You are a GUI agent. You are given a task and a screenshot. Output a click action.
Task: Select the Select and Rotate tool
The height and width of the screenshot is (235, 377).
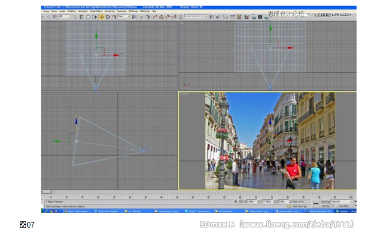click(108, 17)
